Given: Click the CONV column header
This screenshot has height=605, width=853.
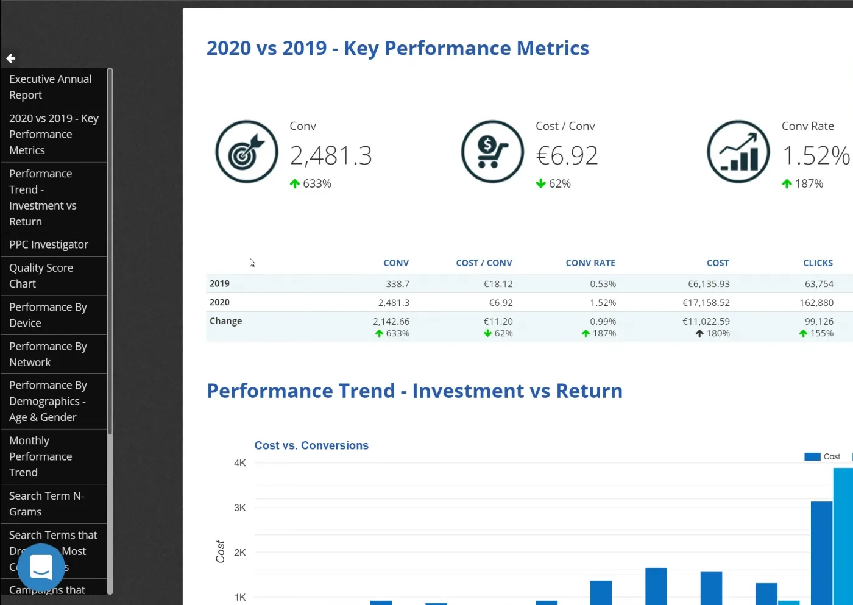Looking at the screenshot, I should (396, 263).
